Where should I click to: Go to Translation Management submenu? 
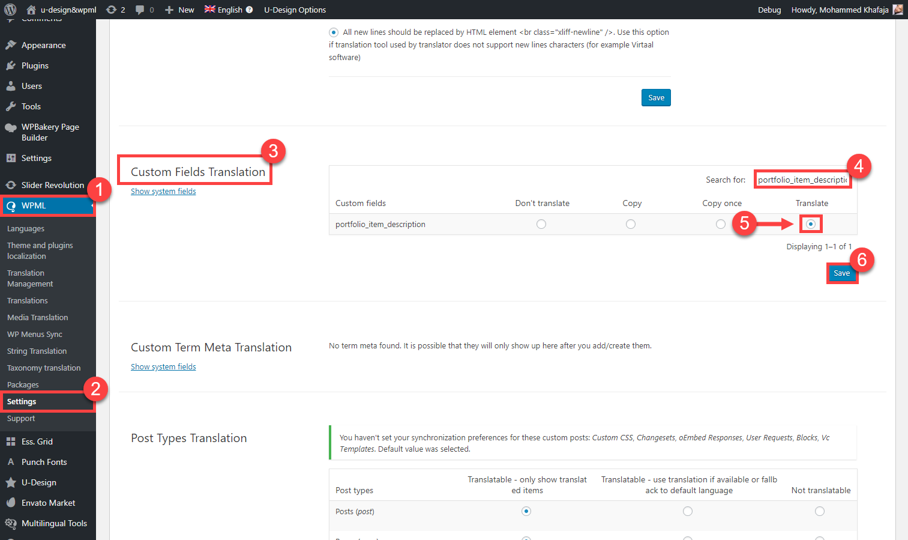tap(30, 278)
